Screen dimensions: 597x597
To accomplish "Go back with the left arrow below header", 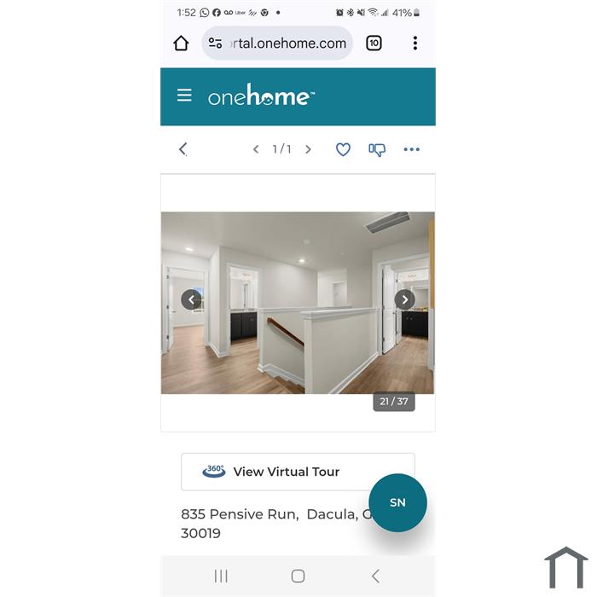I will [x=183, y=149].
